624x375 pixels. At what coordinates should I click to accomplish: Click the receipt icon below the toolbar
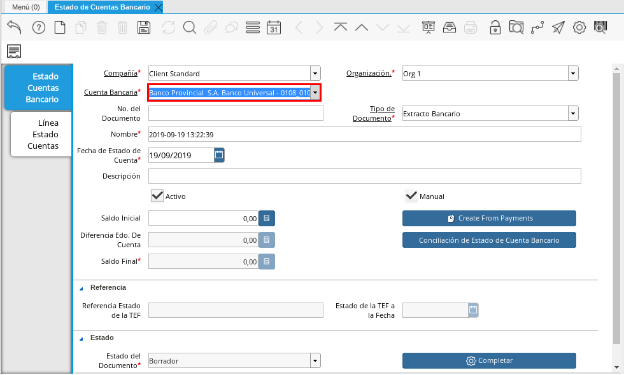coord(14,51)
